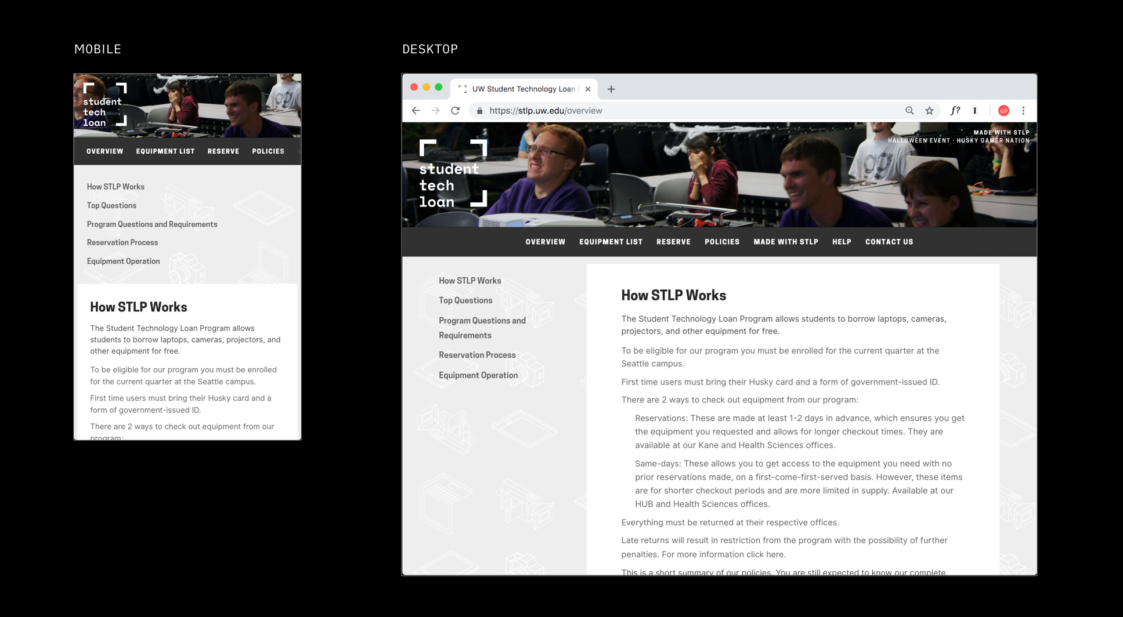Close the UW Student Technology Loan tab

(588, 89)
